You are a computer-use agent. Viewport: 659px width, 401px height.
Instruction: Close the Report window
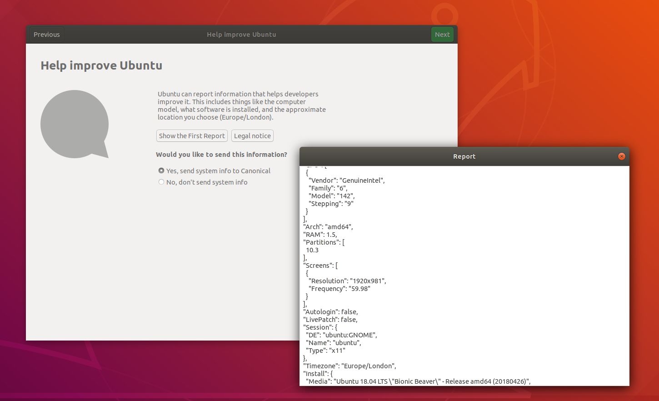621,156
